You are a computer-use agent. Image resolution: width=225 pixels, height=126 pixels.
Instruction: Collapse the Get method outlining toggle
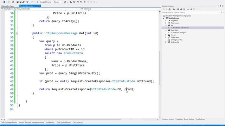[17, 33]
